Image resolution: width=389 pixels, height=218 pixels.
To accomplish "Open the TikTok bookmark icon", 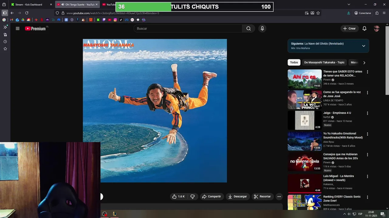I will pyautogui.click(x=121, y=20).
